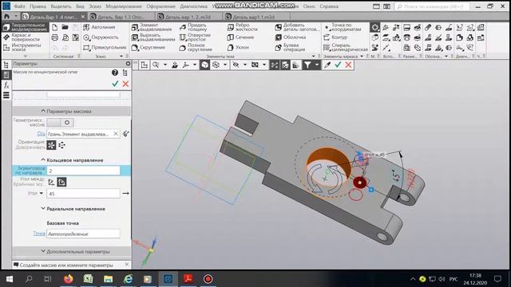Select Полное скругление tool
511x287 pixels.
tap(196, 48)
